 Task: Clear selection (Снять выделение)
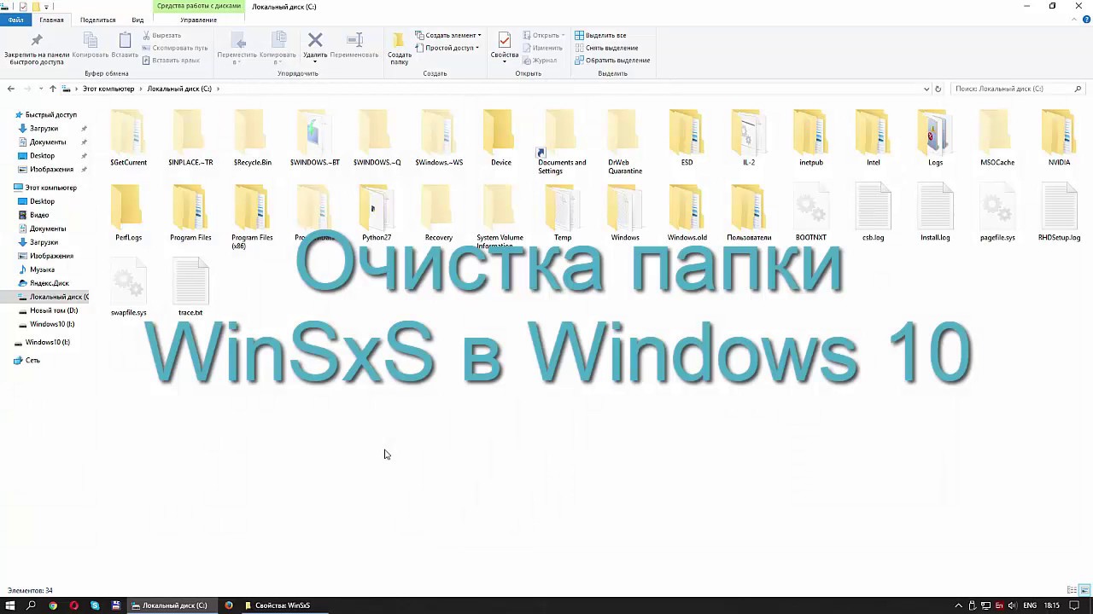tap(606, 48)
